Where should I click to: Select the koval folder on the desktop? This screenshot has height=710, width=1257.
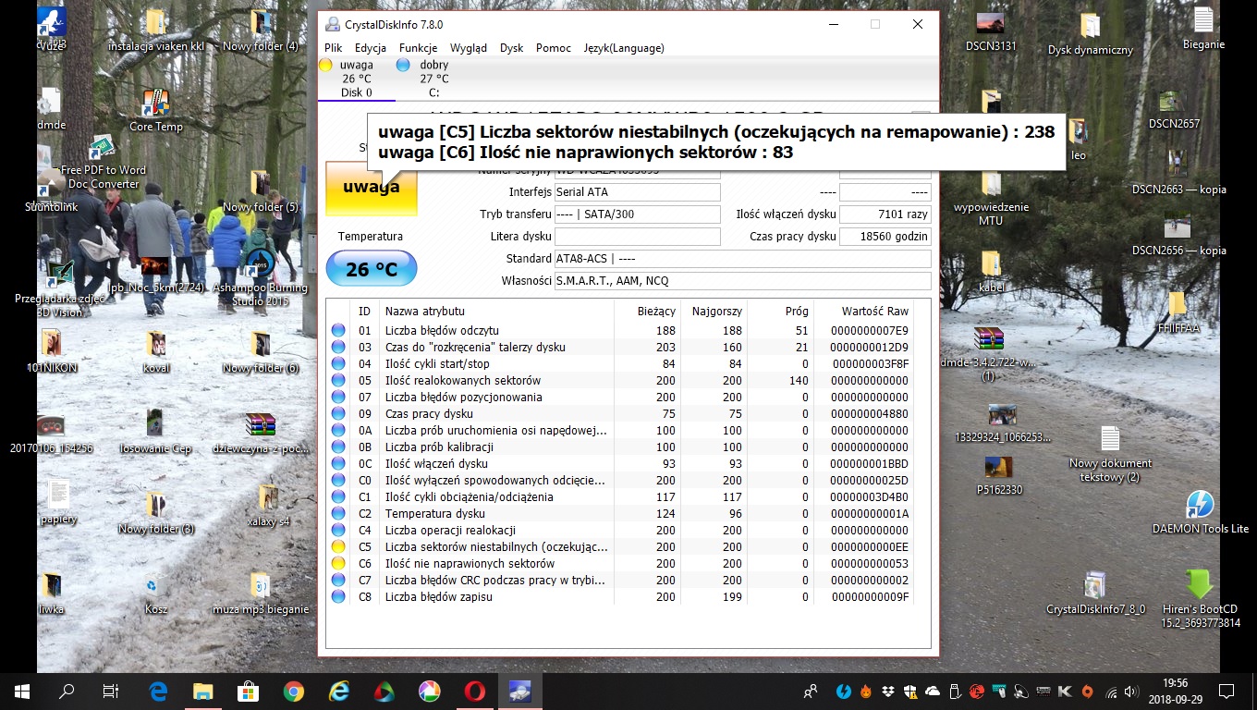(x=156, y=352)
